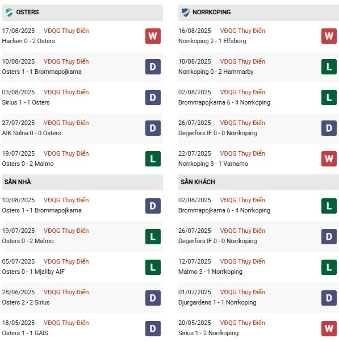Click the Norrkoping team shield icon
The width and height of the screenshot is (339, 342).
coord(186,12)
